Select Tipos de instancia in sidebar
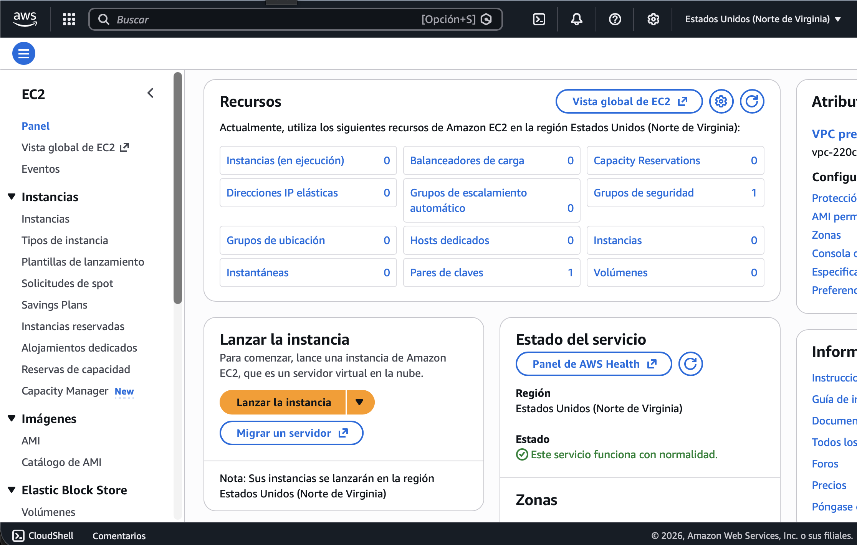This screenshot has height=545, width=857. (65, 240)
